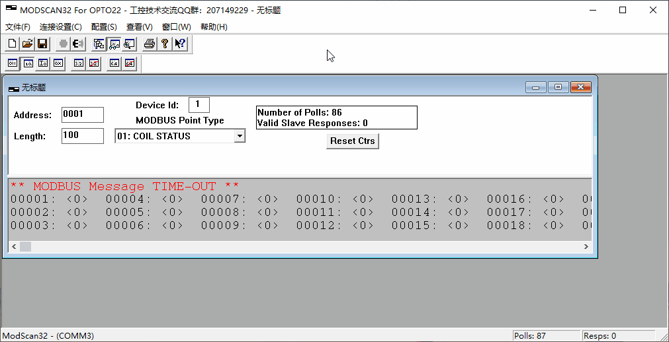Click the New document toolbar icon
Screen dimensions: 669x342
(12, 44)
